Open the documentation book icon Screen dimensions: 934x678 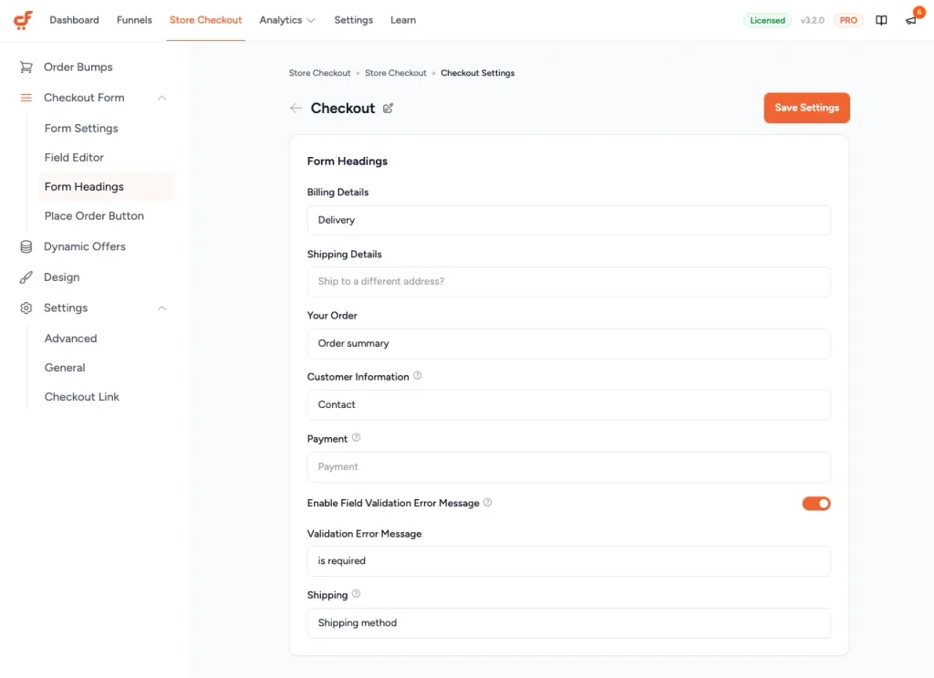tap(881, 20)
